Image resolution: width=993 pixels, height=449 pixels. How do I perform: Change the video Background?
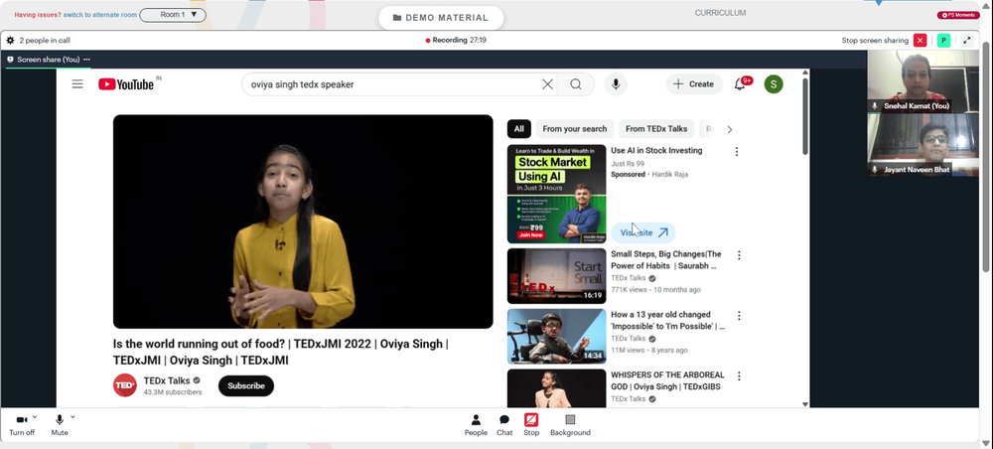coord(570,425)
